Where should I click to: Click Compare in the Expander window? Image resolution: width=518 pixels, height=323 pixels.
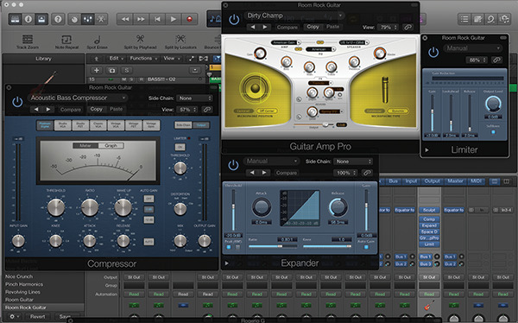[286, 173]
